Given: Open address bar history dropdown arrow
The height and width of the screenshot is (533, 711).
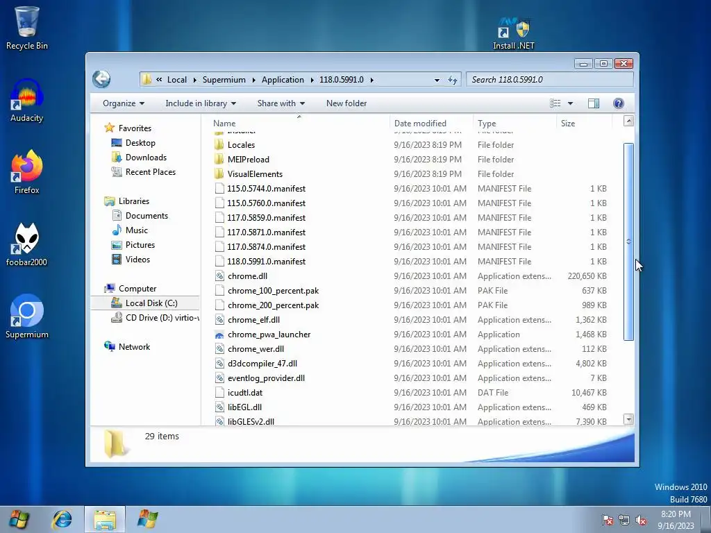Looking at the screenshot, I should pos(437,80).
